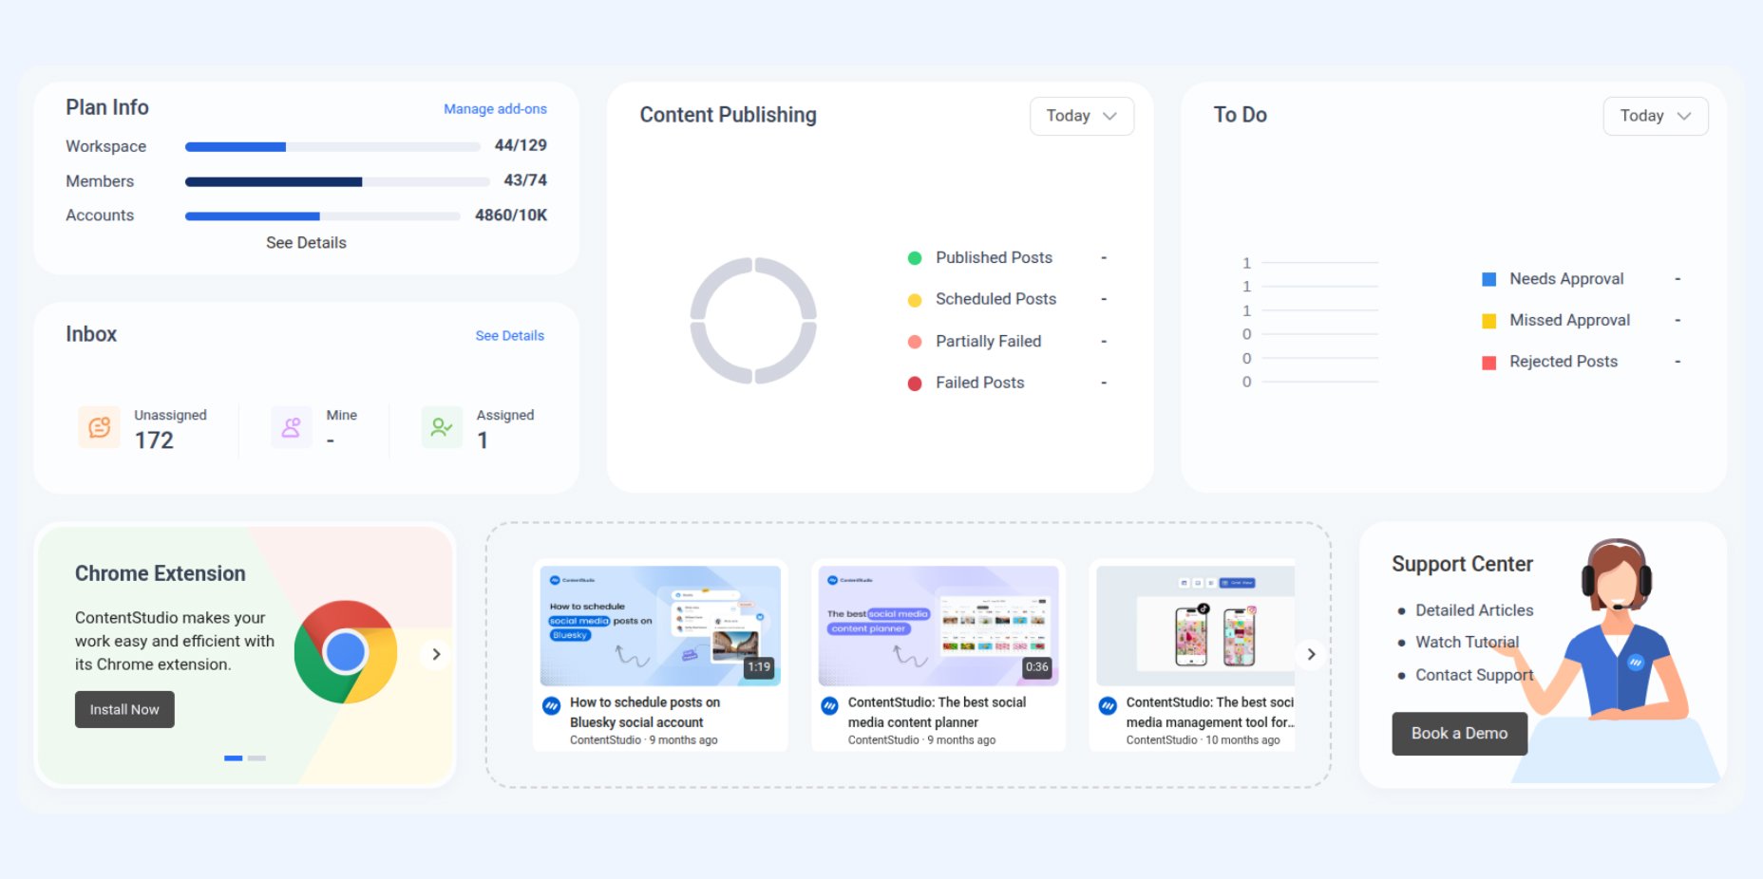Open Manage add-ons in Plan Info

495,108
